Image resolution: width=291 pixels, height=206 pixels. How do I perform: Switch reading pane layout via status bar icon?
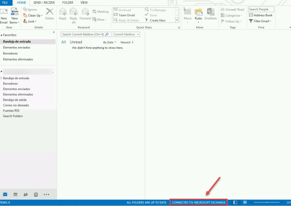click(235, 202)
